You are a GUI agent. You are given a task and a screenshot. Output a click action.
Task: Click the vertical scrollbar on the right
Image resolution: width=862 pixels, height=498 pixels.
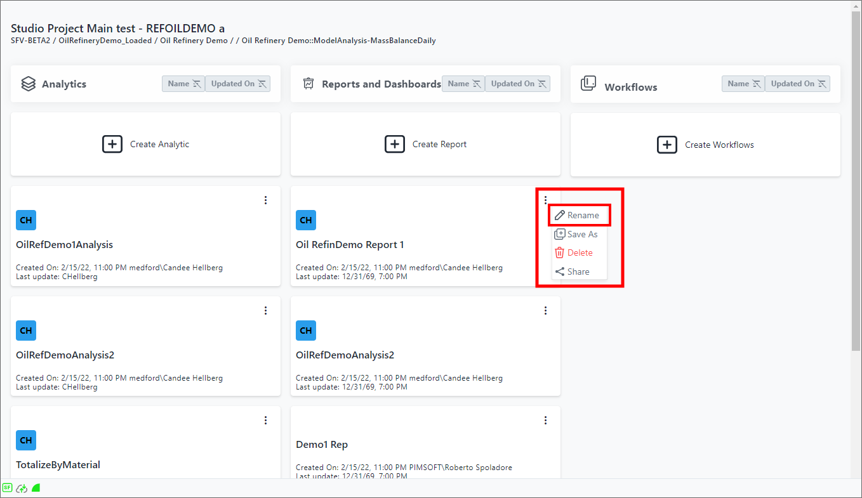[x=856, y=190]
